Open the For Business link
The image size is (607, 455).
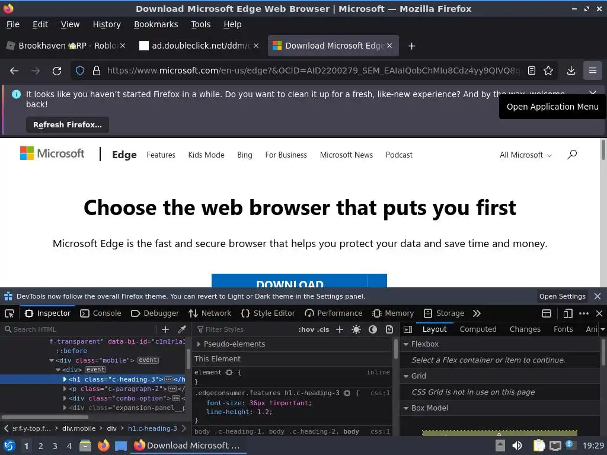[x=286, y=155]
